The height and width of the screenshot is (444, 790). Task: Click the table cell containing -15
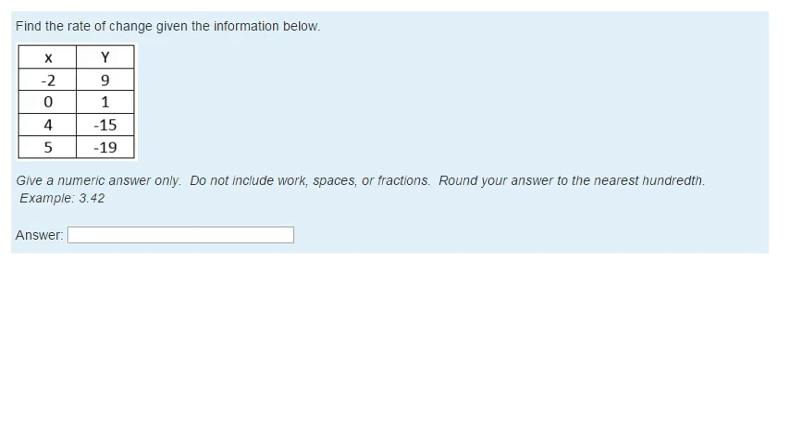pos(105,125)
